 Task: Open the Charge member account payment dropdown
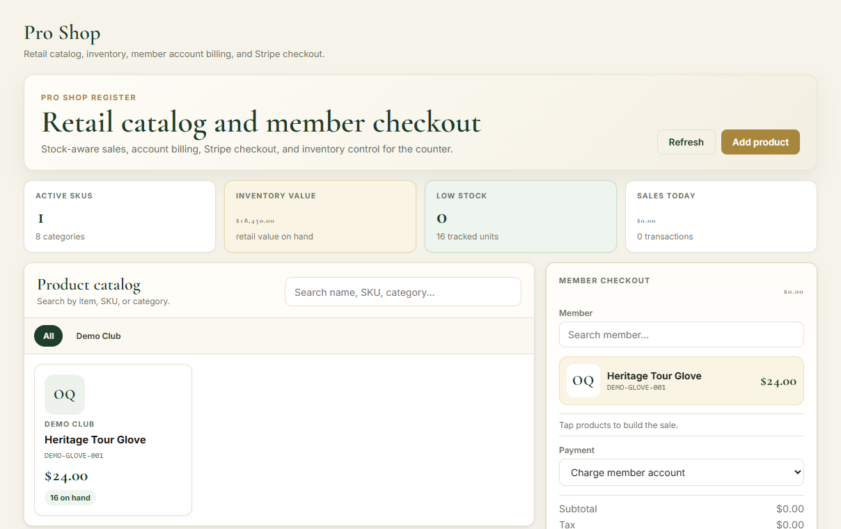pos(682,473)
